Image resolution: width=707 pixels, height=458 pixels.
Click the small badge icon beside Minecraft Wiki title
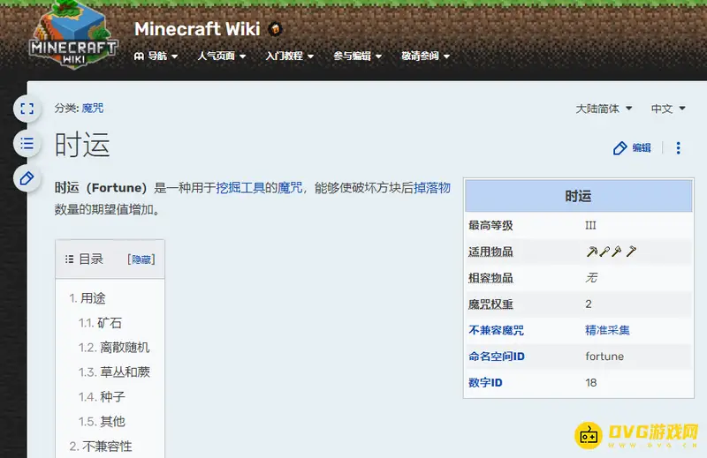pyautogui.click(x=275, y=30)
